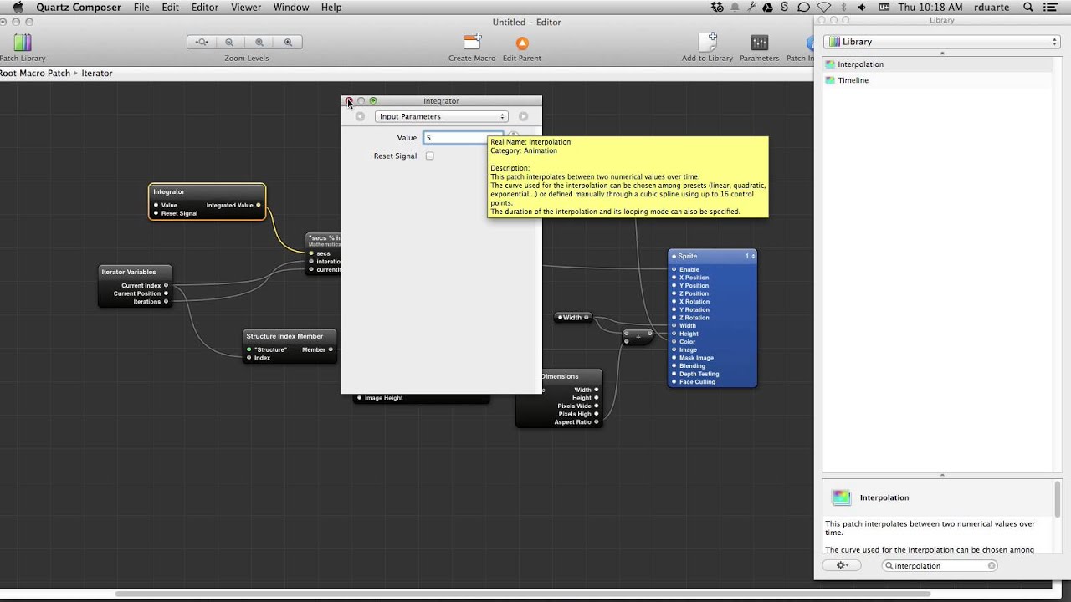Open the Help menu
This screenshot has width=1071, height=602.
(331, 7)
